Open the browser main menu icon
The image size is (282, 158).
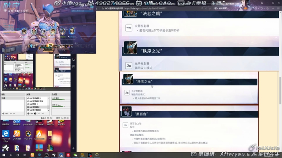coord(278,9)
